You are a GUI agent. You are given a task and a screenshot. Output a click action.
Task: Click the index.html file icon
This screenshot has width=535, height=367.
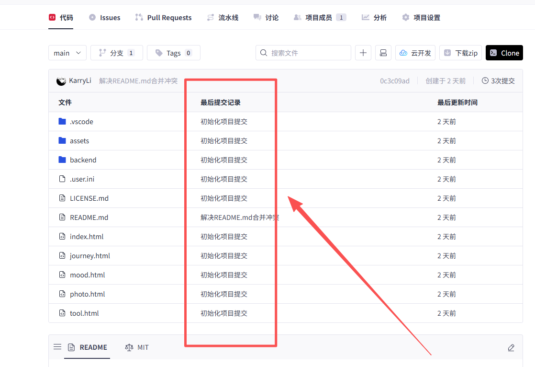tap(62, 236)
